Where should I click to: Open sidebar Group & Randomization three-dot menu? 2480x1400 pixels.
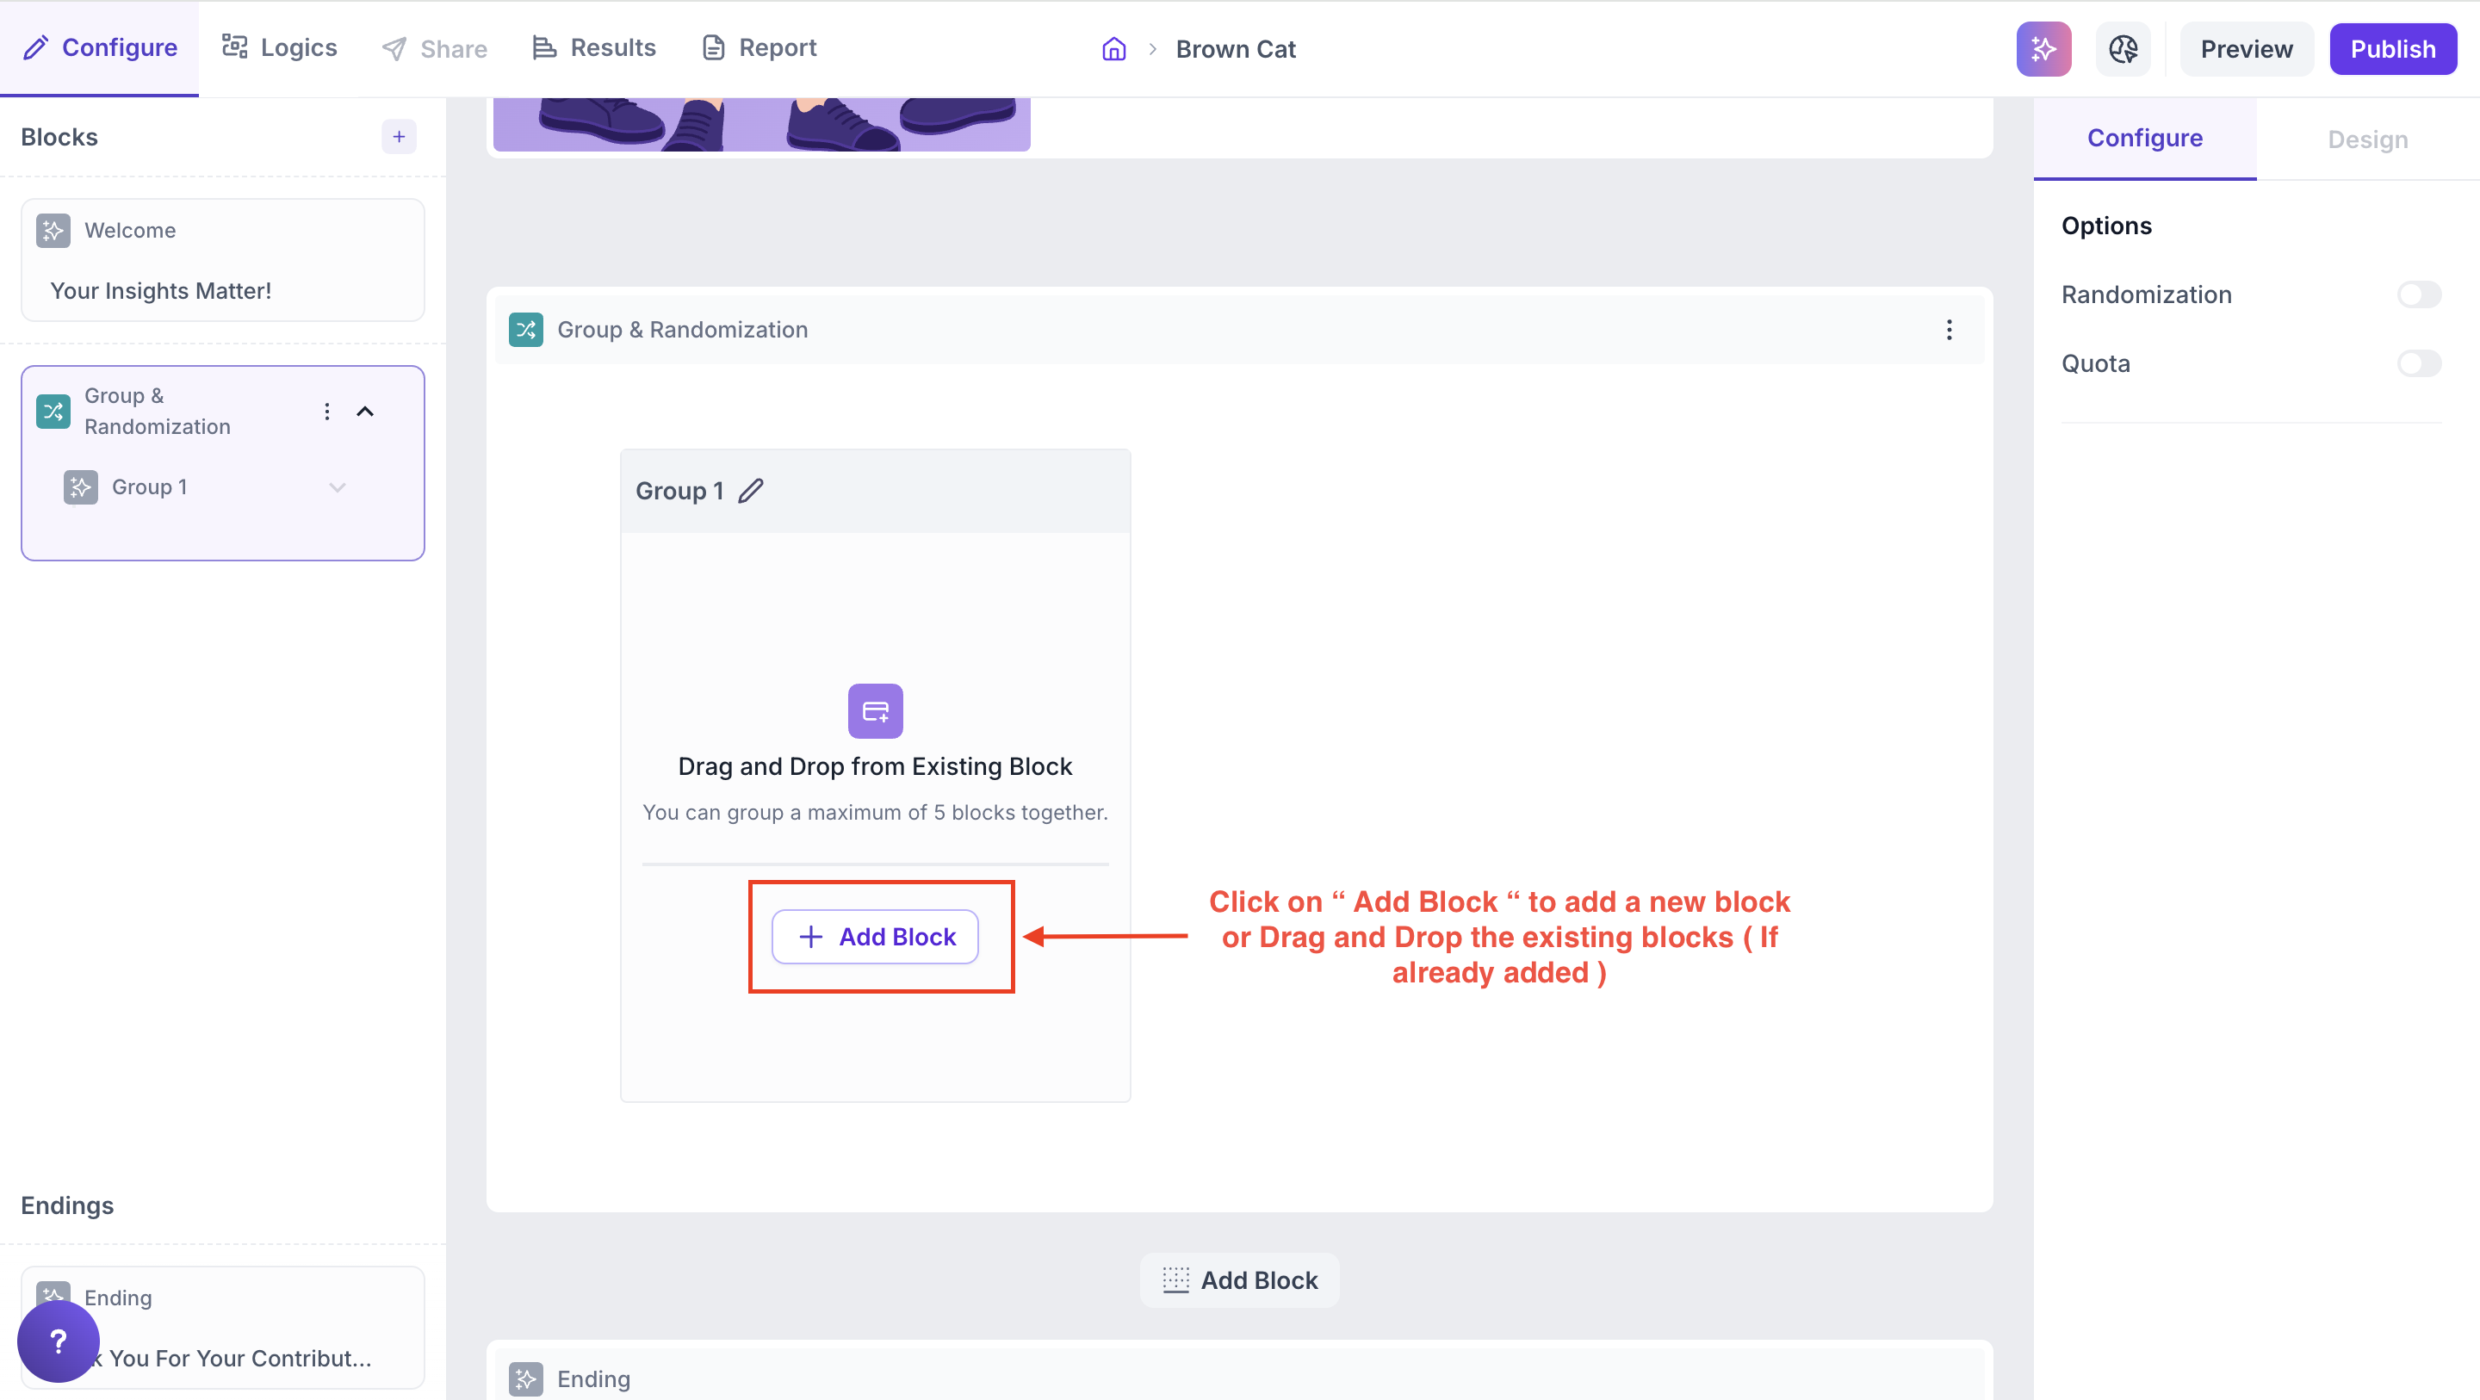click(327, 412)
